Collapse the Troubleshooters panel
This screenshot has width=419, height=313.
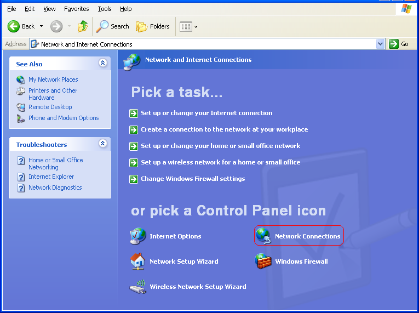coord(102,144)
